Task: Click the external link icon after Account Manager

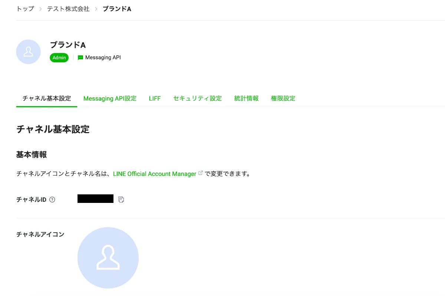Action: click(201, 173)
